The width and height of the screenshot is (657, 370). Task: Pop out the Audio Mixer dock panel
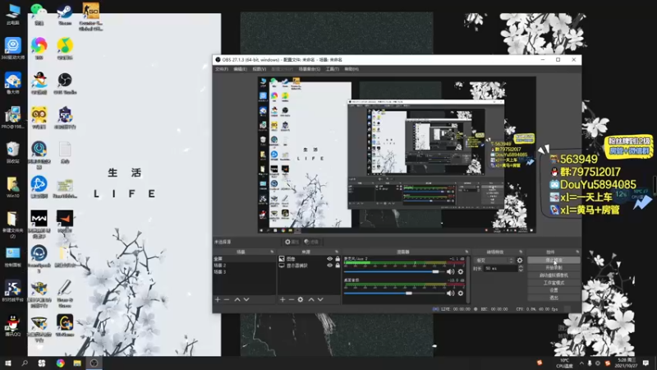pyautogui.click(x=466, y=252)
